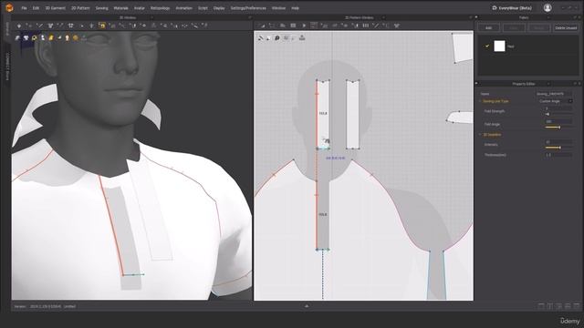This screenshot has height=328, width=584.
Task: Click the Thickness value field
Action: [x=558, y=155]
